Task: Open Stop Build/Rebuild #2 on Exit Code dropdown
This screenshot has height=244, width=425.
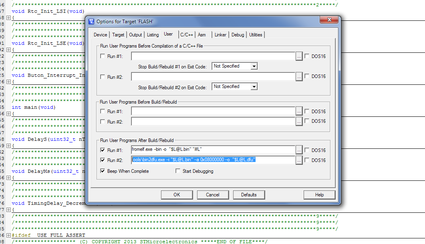Action: [254, 87]
